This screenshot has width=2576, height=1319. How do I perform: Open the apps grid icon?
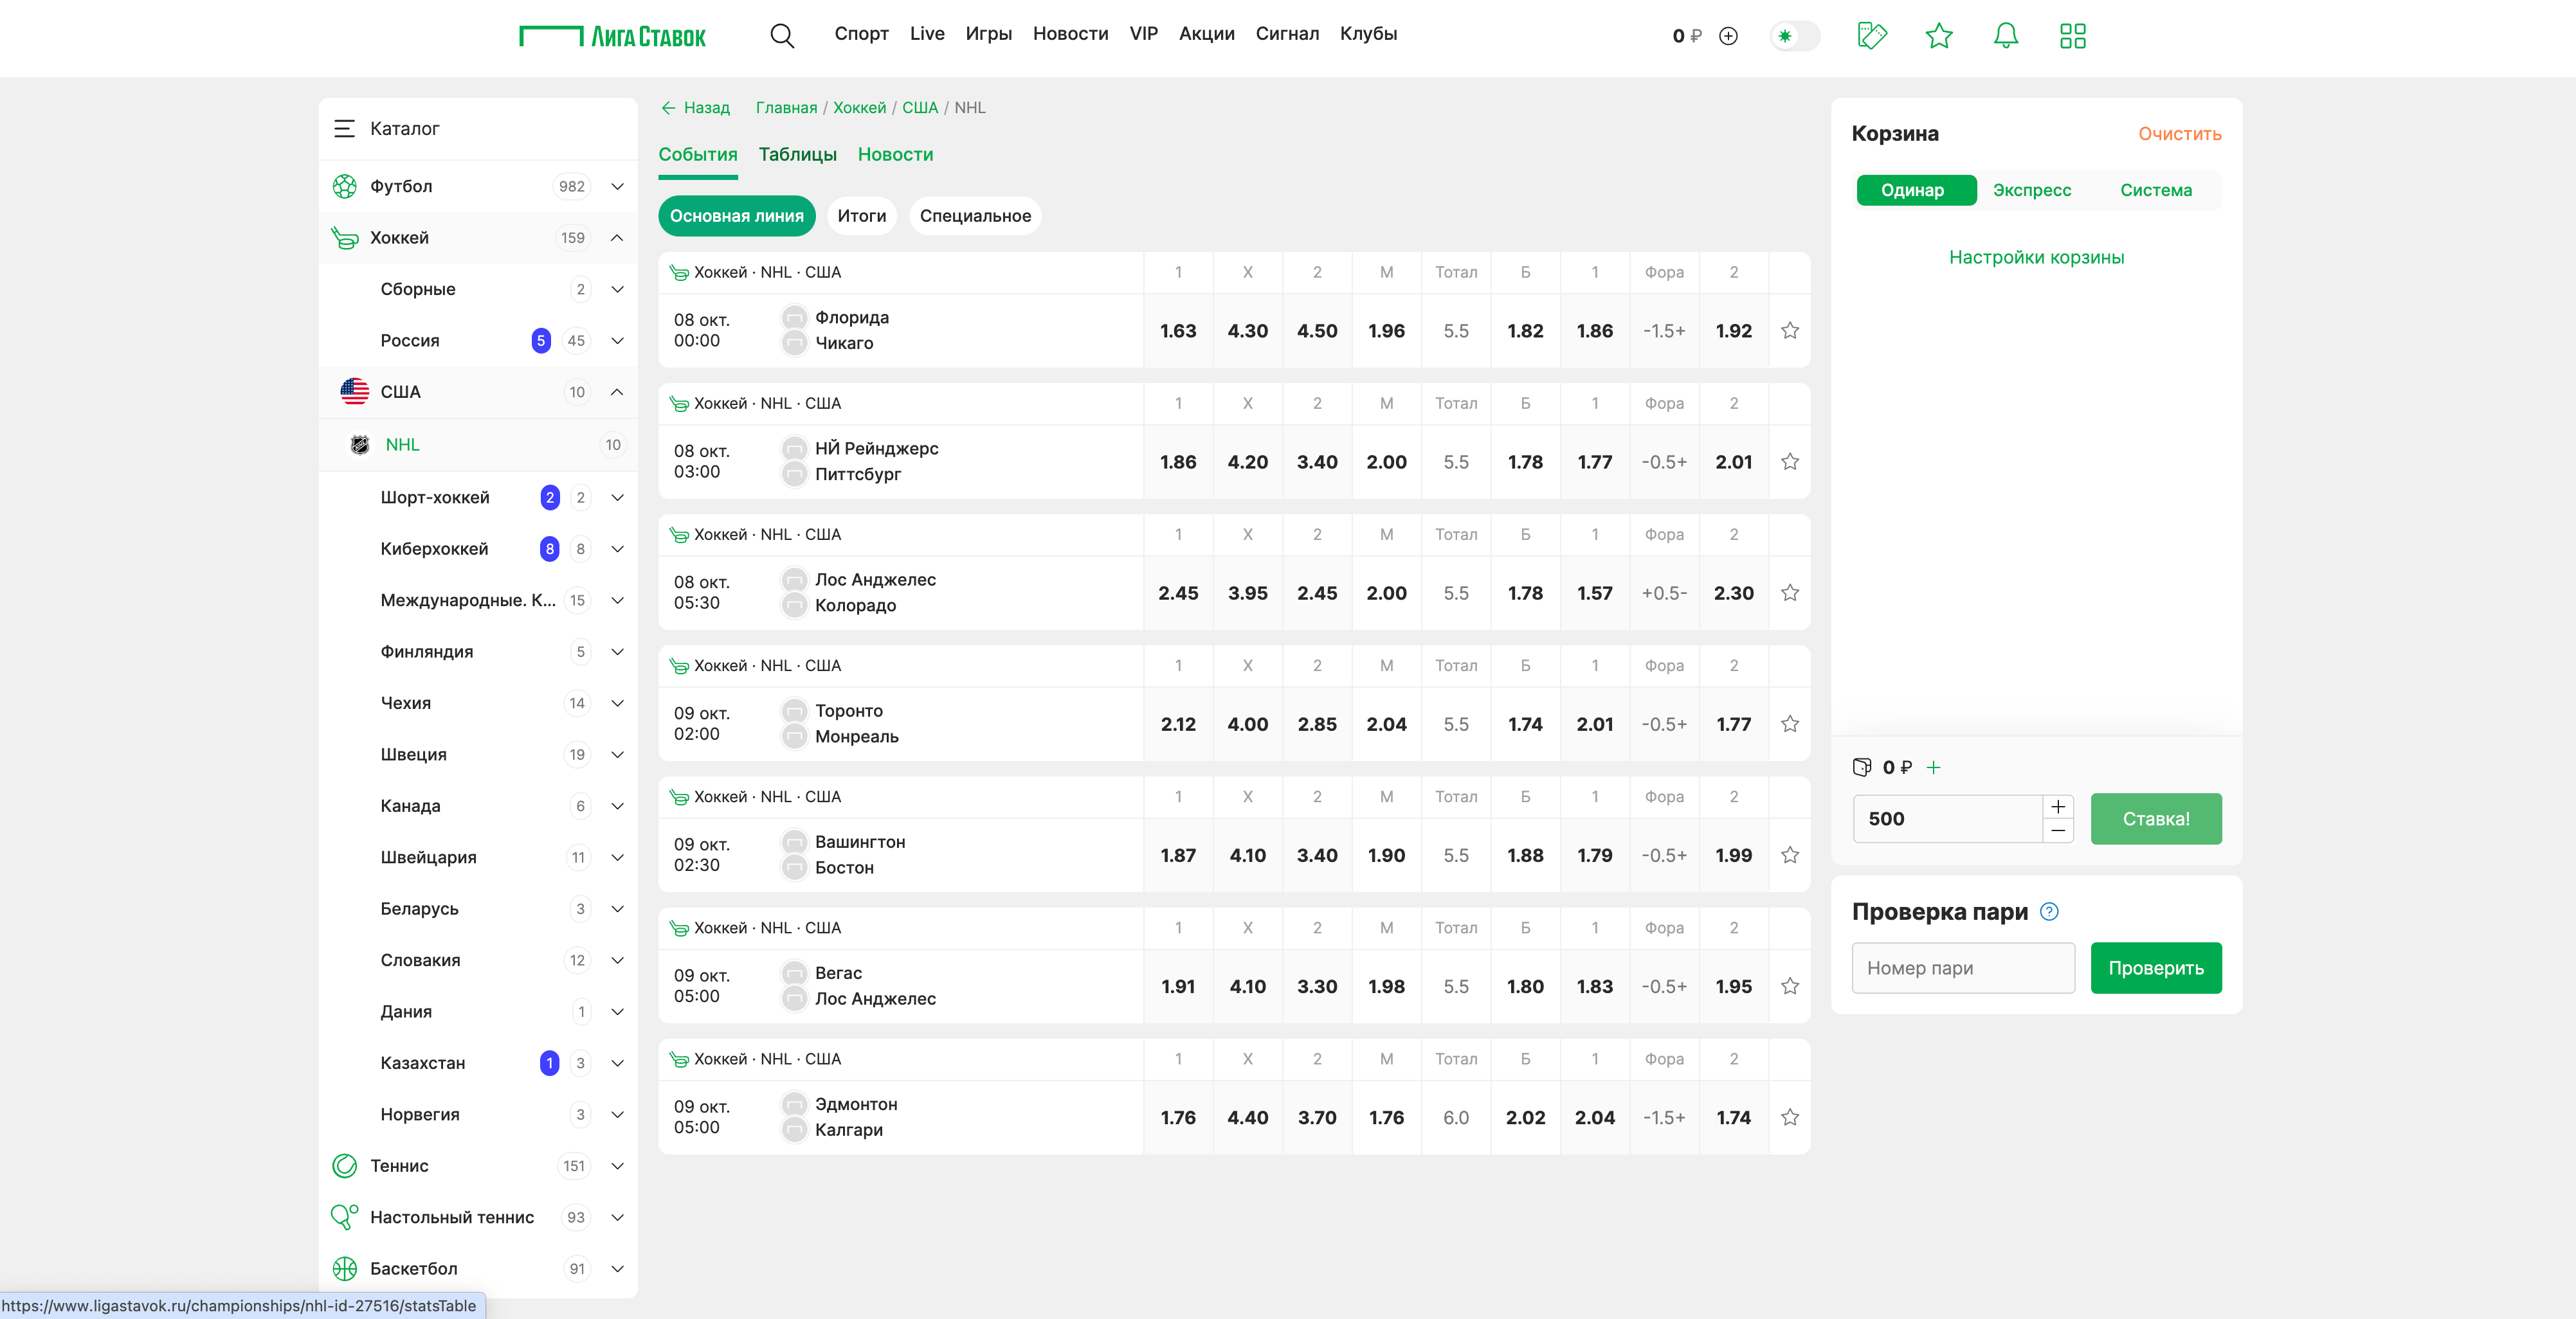click(2072, 36)
